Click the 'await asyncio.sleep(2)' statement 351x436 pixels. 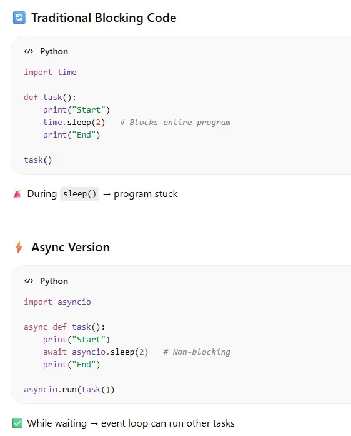[x=96, y=352]
